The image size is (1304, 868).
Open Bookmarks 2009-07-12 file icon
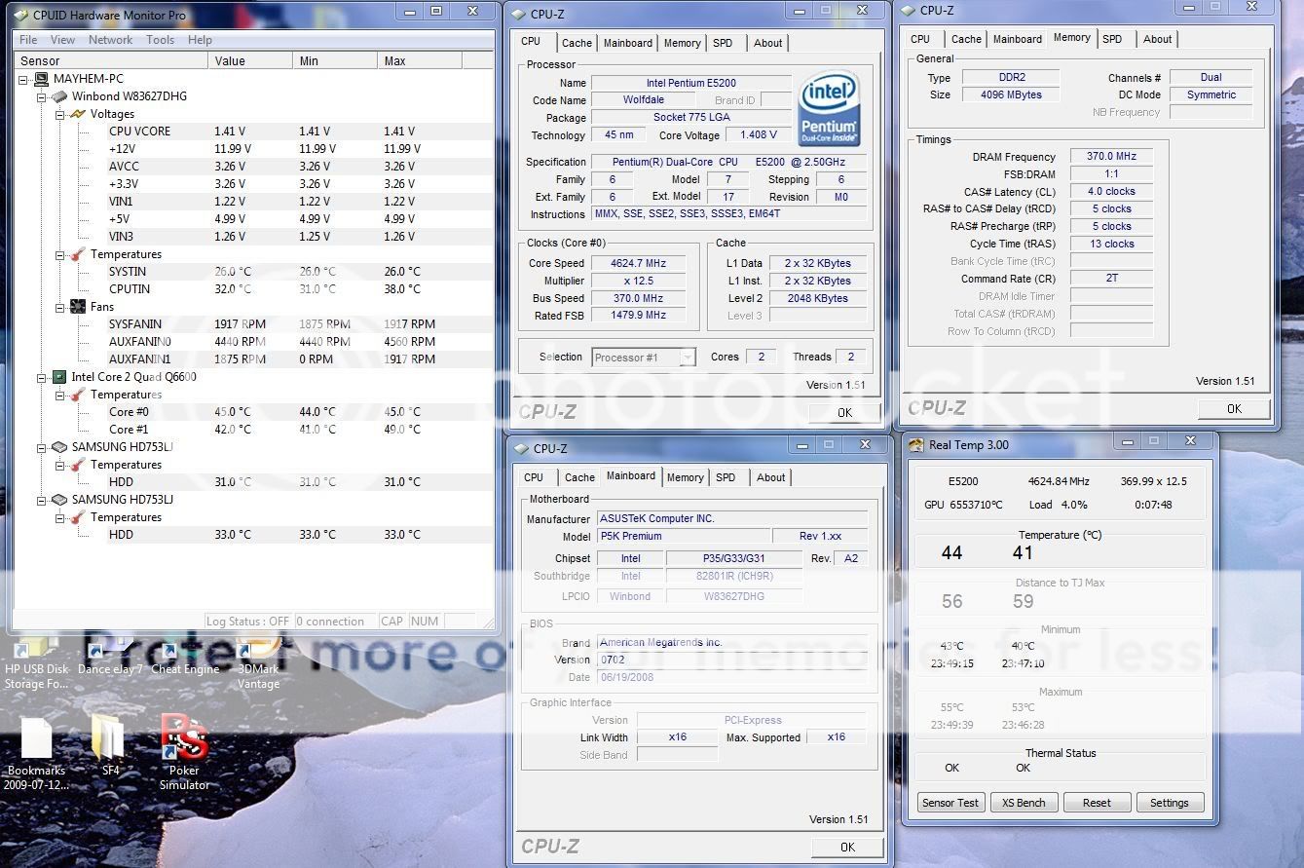click(36, 752)
